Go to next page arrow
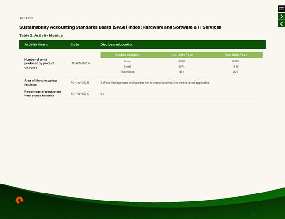 281,17
